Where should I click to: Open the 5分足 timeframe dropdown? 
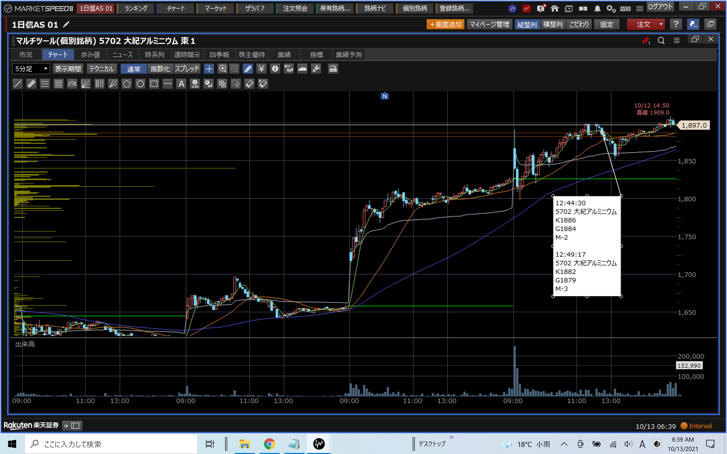tap(31, 69)
